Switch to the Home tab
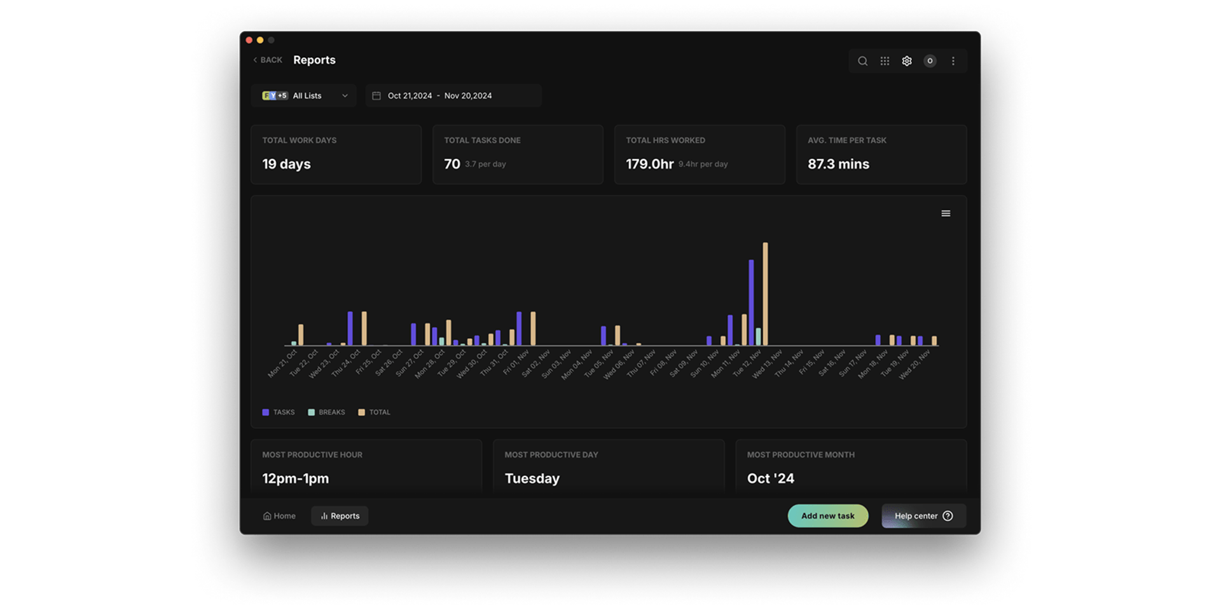Viewport: 1221px width, 610px height. coord(279,516)
